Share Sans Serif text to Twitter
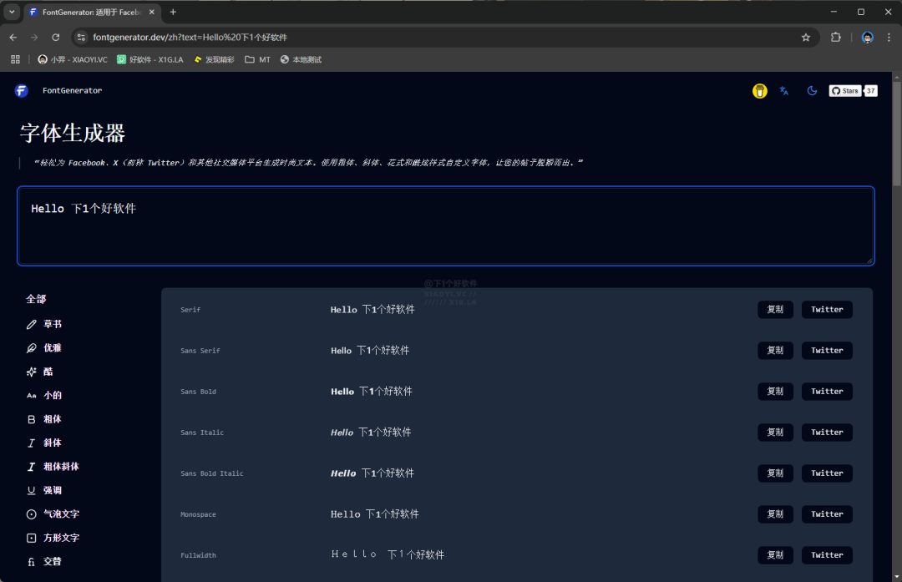Viewport: 902px width, 582px height. point(827,350)
